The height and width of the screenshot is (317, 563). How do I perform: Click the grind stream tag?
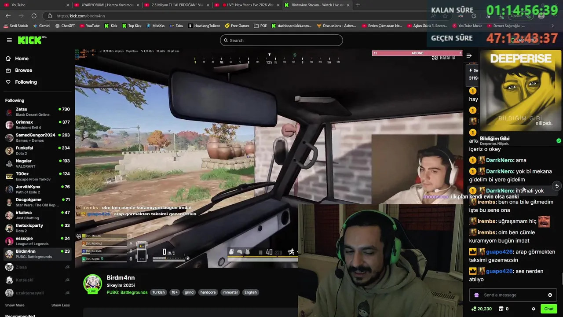pos(189,292)
